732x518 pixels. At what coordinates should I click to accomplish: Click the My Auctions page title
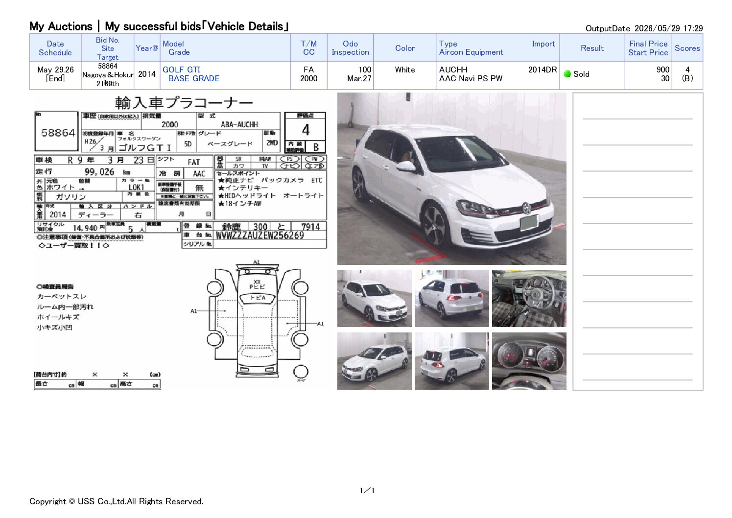159,26
